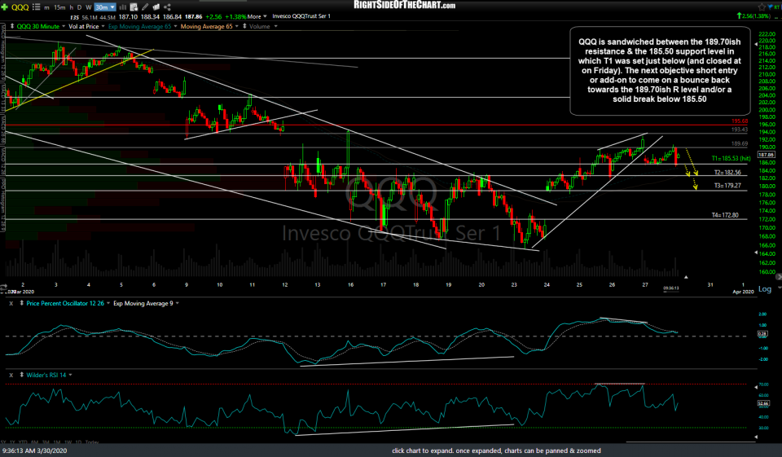
Task: Click small up-arrow marker above the date axis
Action: click(x=686, y=277)
